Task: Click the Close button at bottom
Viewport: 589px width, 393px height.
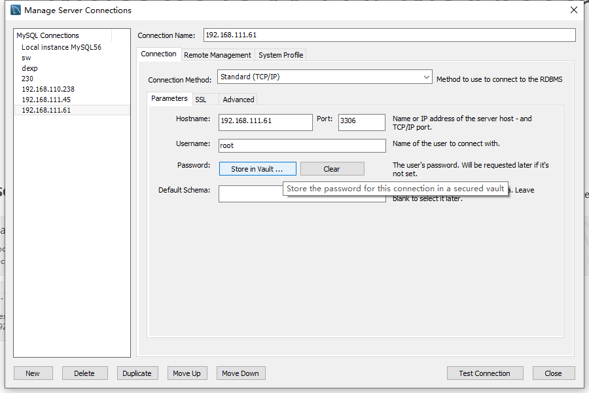Action: [x=553, y=373]
